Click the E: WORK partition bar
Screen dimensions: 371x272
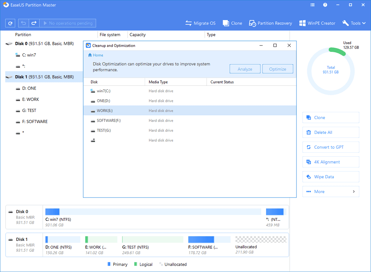[101, 239]
